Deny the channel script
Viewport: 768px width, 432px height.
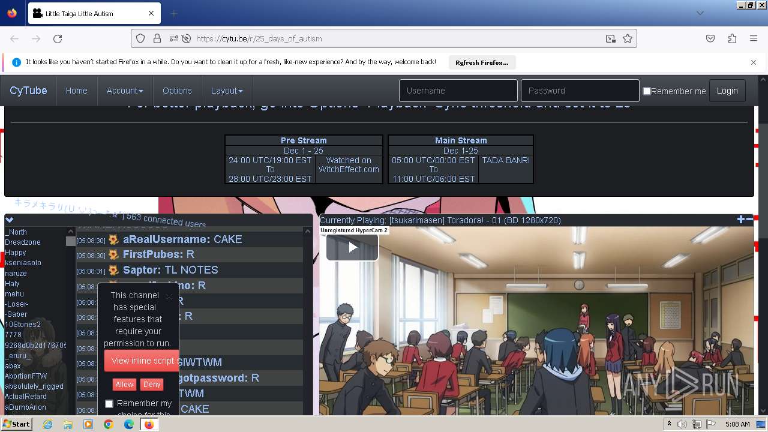click(x=152, y=385)
